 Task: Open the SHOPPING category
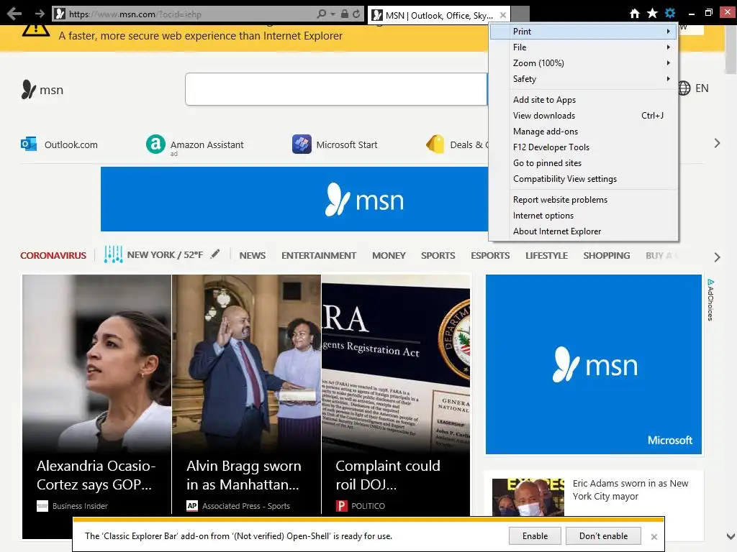click(606, 255)
